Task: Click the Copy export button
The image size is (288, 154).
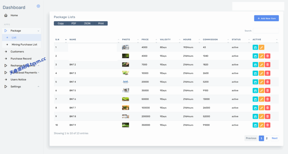Action: [61, 24]
